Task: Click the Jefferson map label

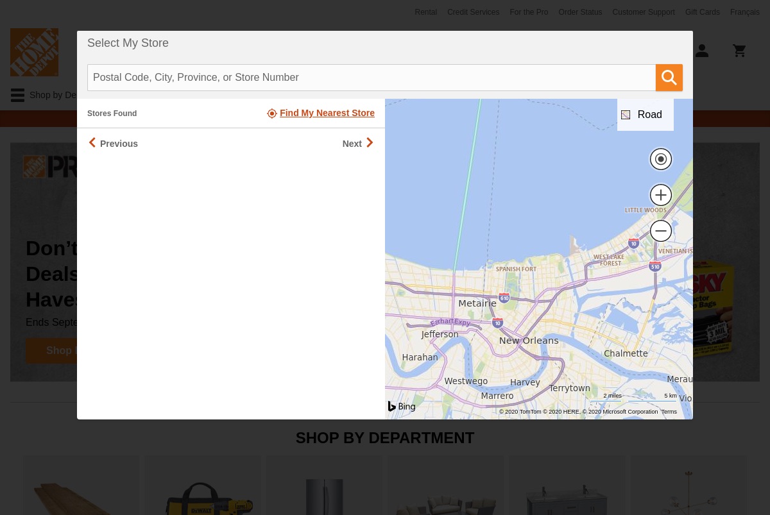Action: 440,334
